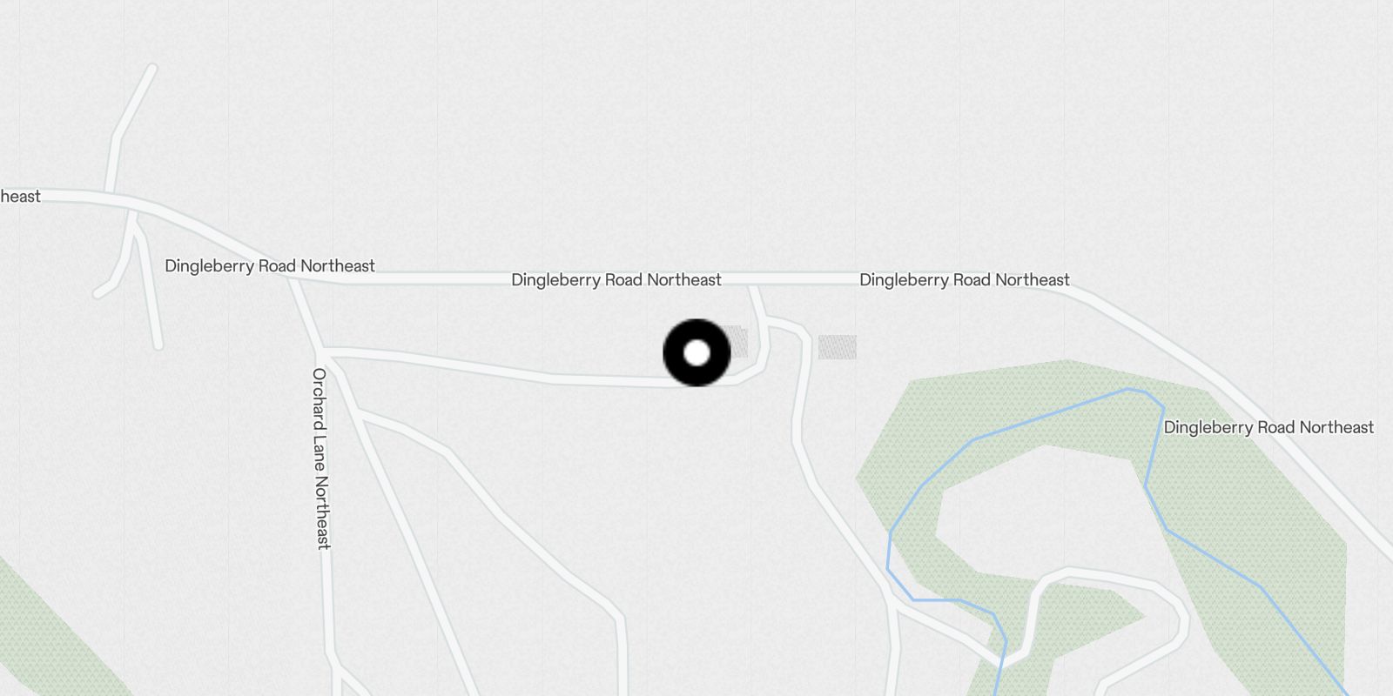
Task: Click the Orchard Lane and Dingleberry Road junction
Action: 293,276
